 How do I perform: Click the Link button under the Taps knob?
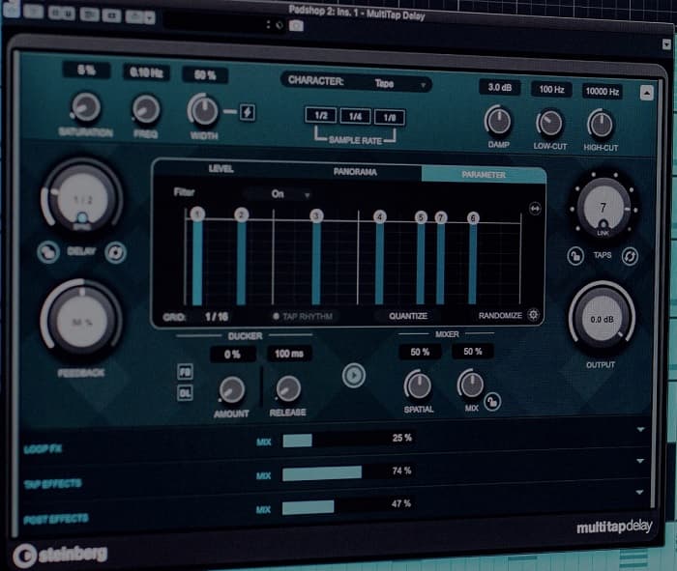[603, 225]
